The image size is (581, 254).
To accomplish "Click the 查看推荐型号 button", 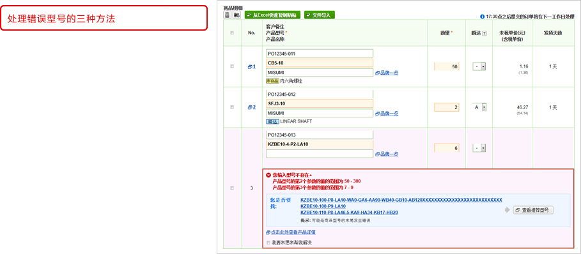I will [x=533, y=210].
